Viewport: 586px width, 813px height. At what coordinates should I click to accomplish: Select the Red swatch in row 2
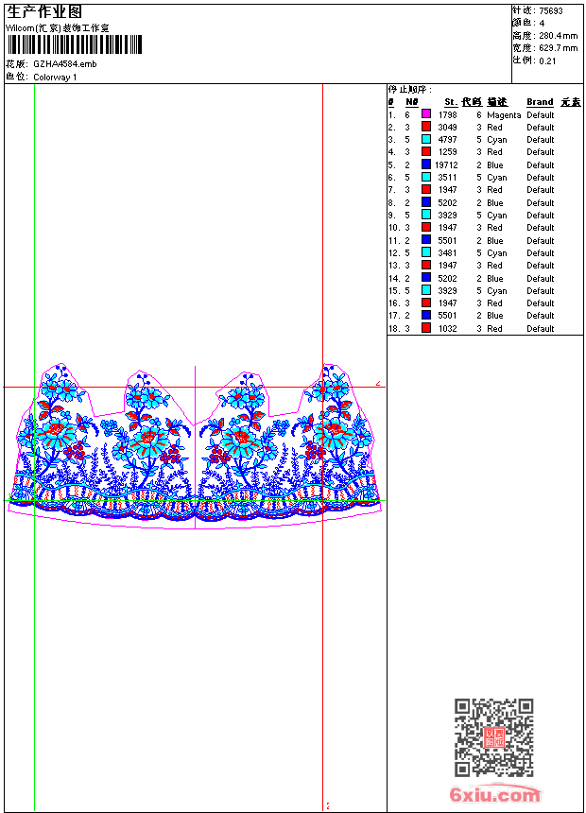click(425, 126)
